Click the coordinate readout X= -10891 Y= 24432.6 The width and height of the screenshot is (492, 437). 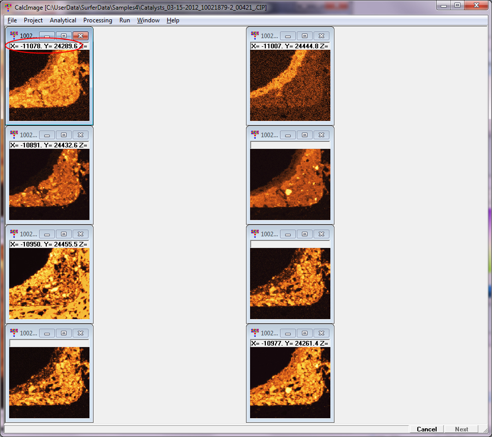(x=49, y=145)
